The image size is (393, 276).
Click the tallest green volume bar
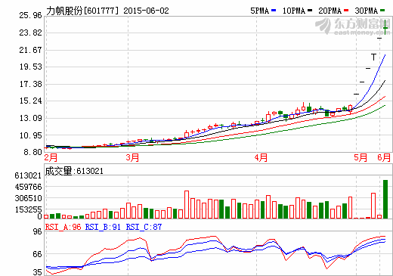pyautogui.click(x=385, y=199)
